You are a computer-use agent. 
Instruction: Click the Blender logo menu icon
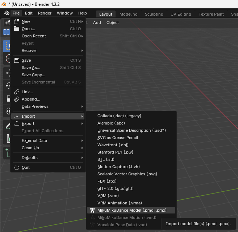point(7,13)
